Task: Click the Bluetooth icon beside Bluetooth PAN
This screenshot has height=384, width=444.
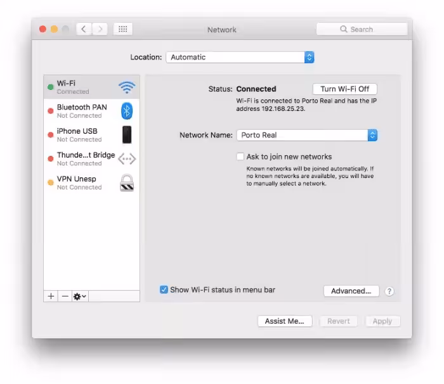Action: 127,111
